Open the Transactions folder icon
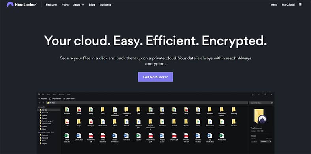Screen dimensions: 311x154 pos(210,122)
